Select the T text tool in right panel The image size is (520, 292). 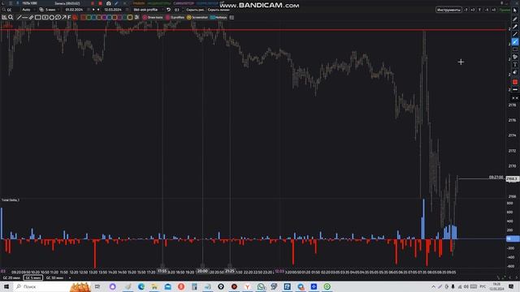514,65
